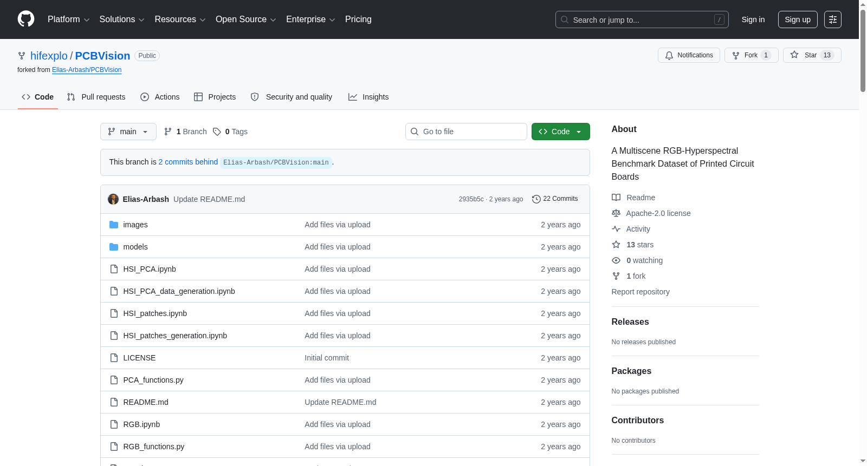Click the Activity pulse icon
The height and width of the screenshot is (466, 867).
tap(616, 229)
